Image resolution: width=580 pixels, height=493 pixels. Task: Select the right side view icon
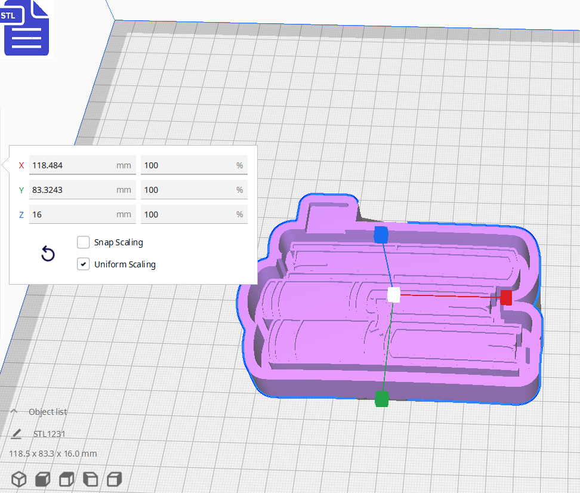(x=113, y=479)
